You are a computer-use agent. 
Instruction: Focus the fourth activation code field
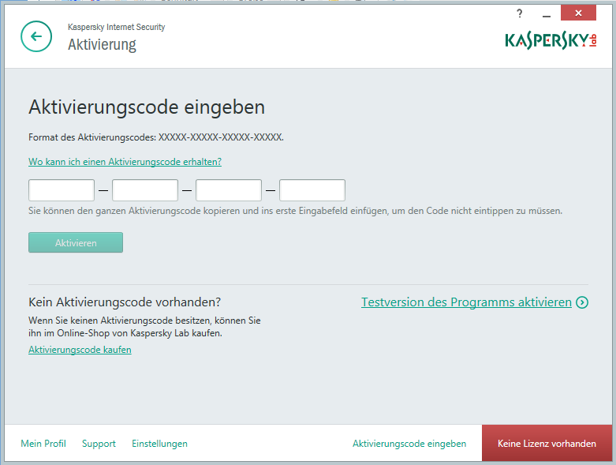click(312, 190)
